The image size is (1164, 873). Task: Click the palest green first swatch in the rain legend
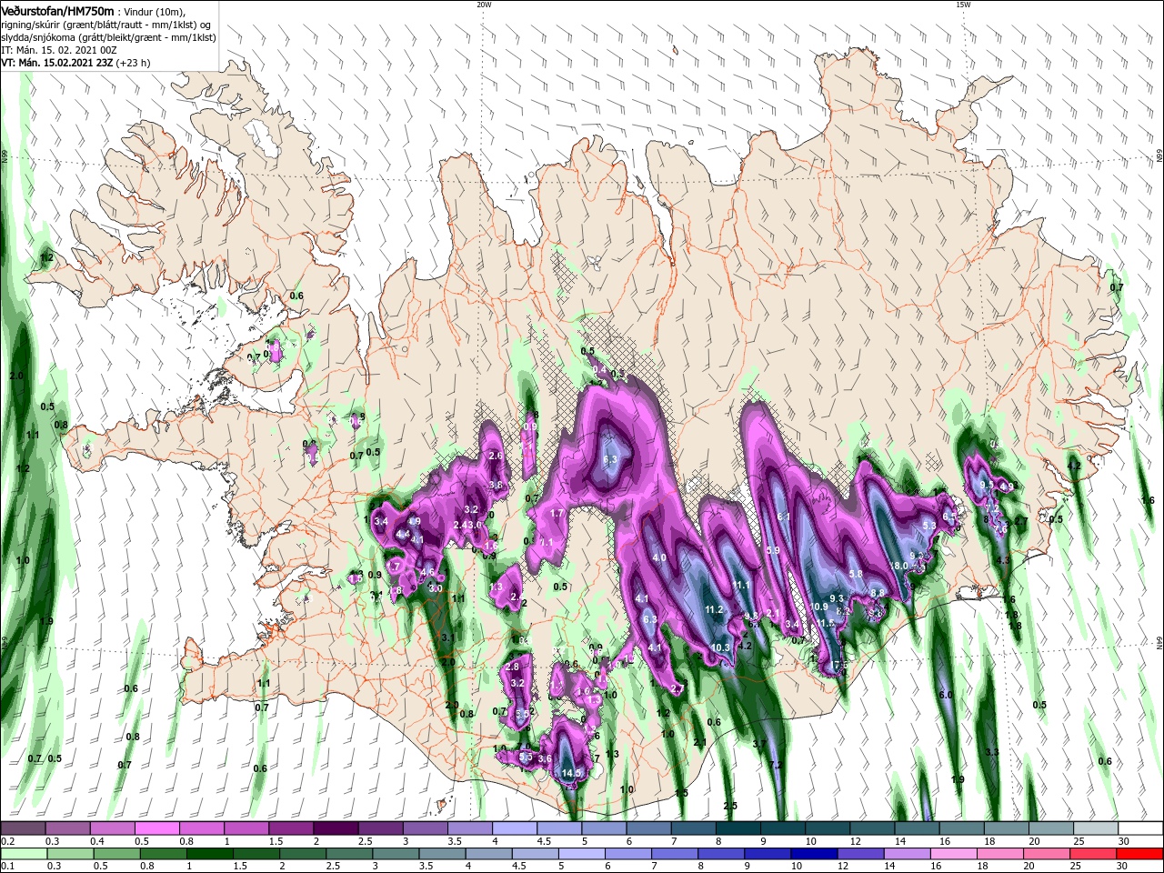pyautogui.click(x=23, y=854)
